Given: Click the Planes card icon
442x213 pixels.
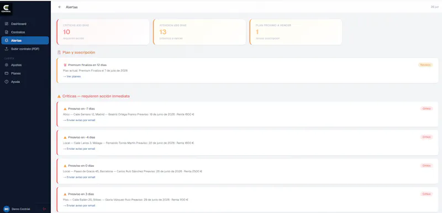Looking at the screenshot, I should [x=7, y=73].
